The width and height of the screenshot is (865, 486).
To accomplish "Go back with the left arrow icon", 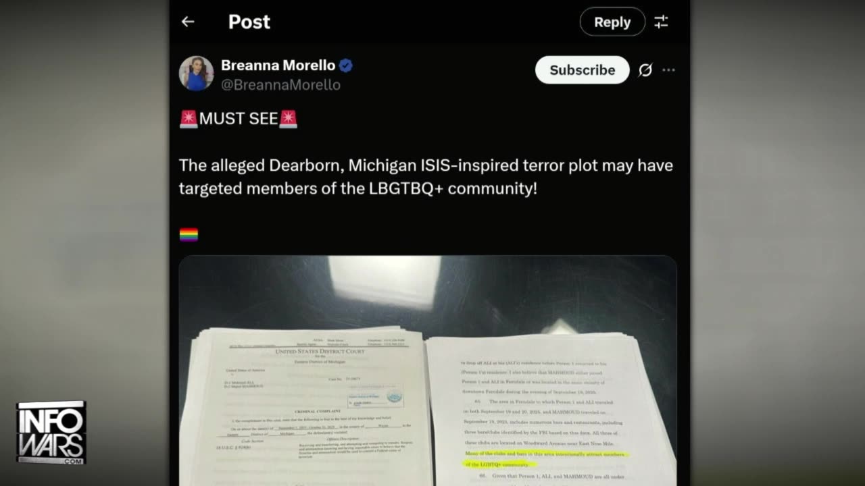I will coord(188,22).
